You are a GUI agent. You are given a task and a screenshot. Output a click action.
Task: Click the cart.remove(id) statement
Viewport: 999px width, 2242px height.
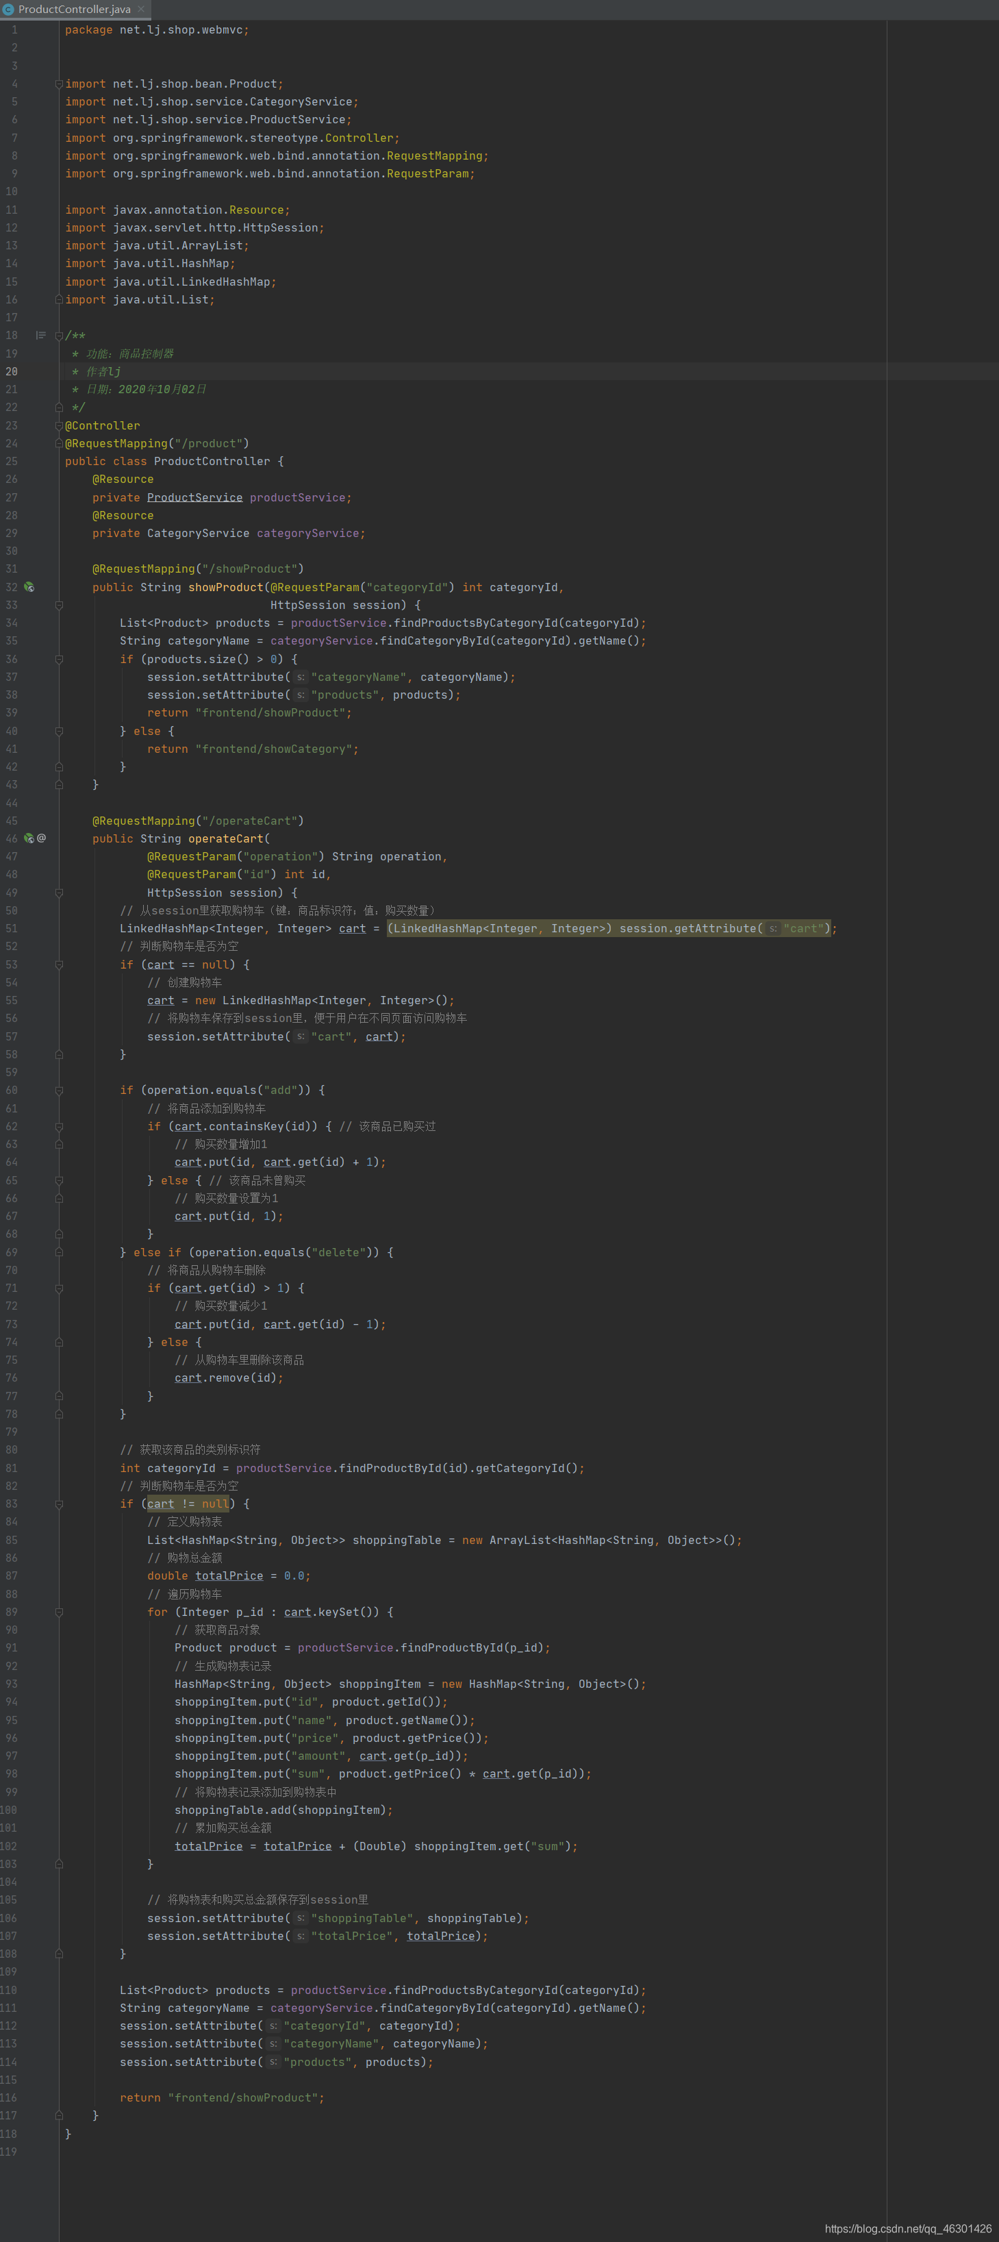[x=229, y=1378]
